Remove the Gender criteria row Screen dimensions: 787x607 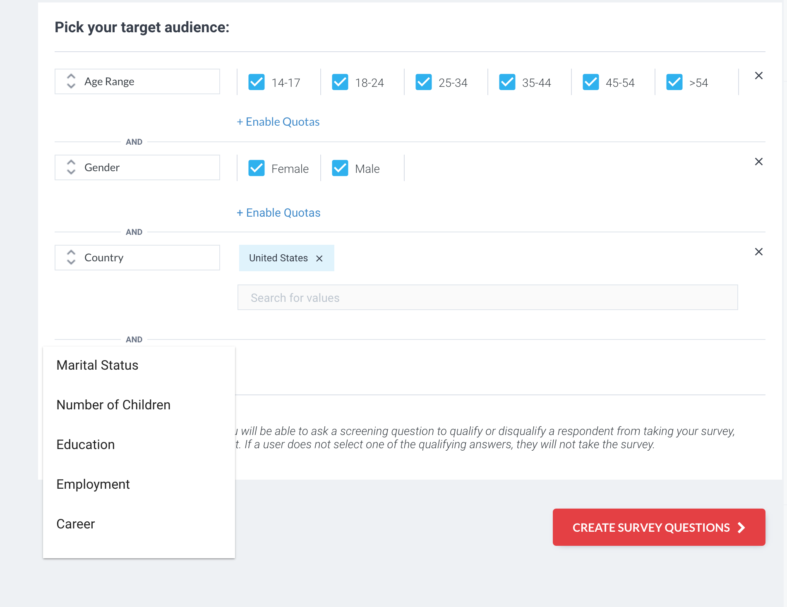click(x=758, y=162)
